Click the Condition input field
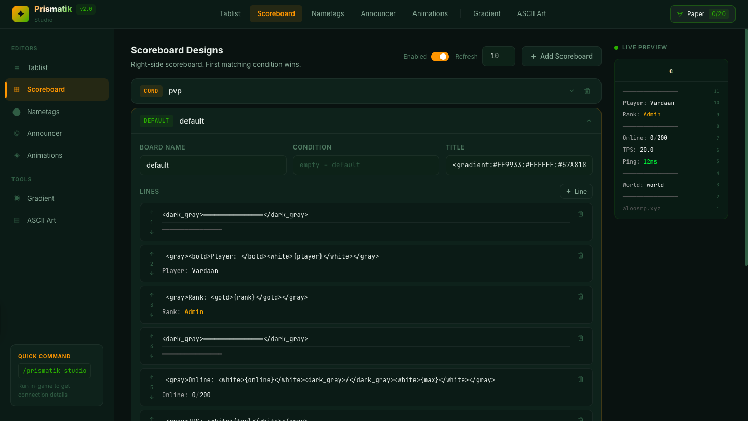The image size is (748, 421). 366,165
